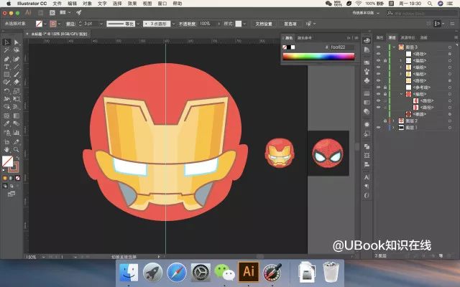The width and height of the screenshot is (460, 287).
Task: Open the graphic style dropdown
Action: pos(244,24)
